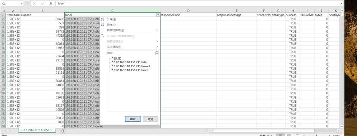Viewport: 357px width, 136px height.
Task: Click the responseCode header cell
Action: coord(188,15)
